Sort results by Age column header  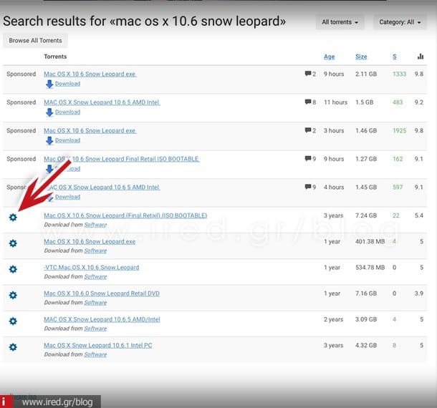329,57
